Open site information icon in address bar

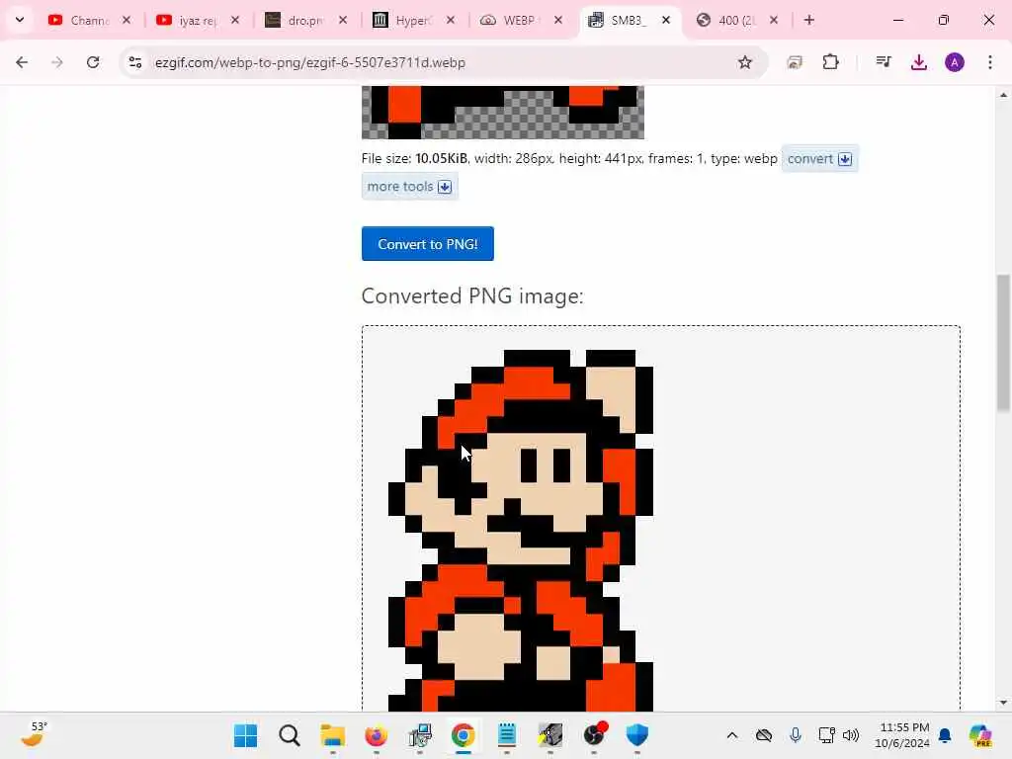134,62
